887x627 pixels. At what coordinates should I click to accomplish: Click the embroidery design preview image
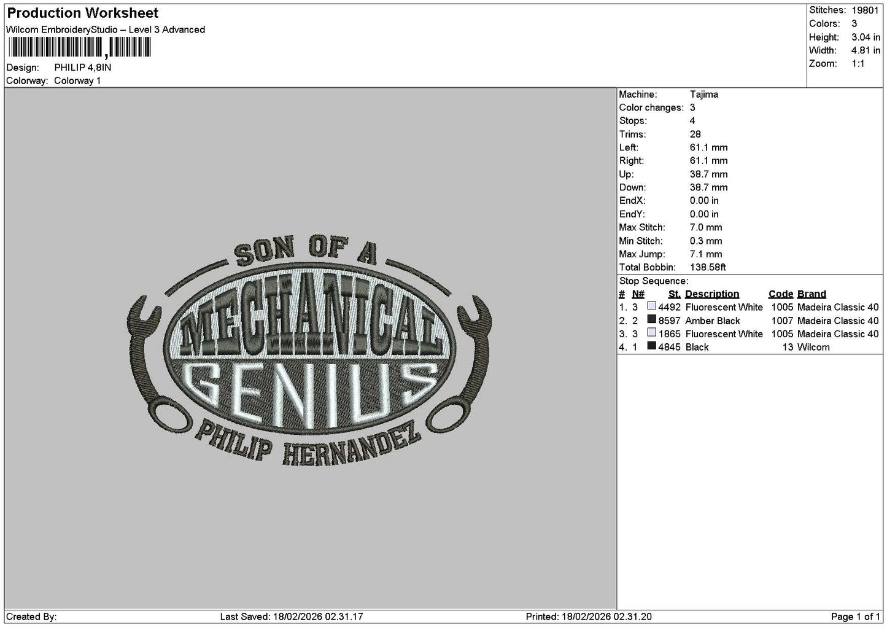[x=310, y=349]
